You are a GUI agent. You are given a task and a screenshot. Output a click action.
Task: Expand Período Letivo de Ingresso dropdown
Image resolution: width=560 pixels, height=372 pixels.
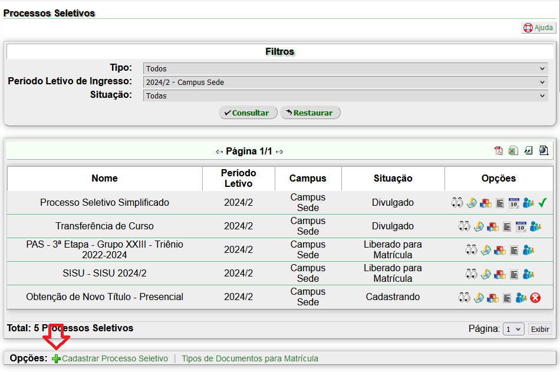345,83
